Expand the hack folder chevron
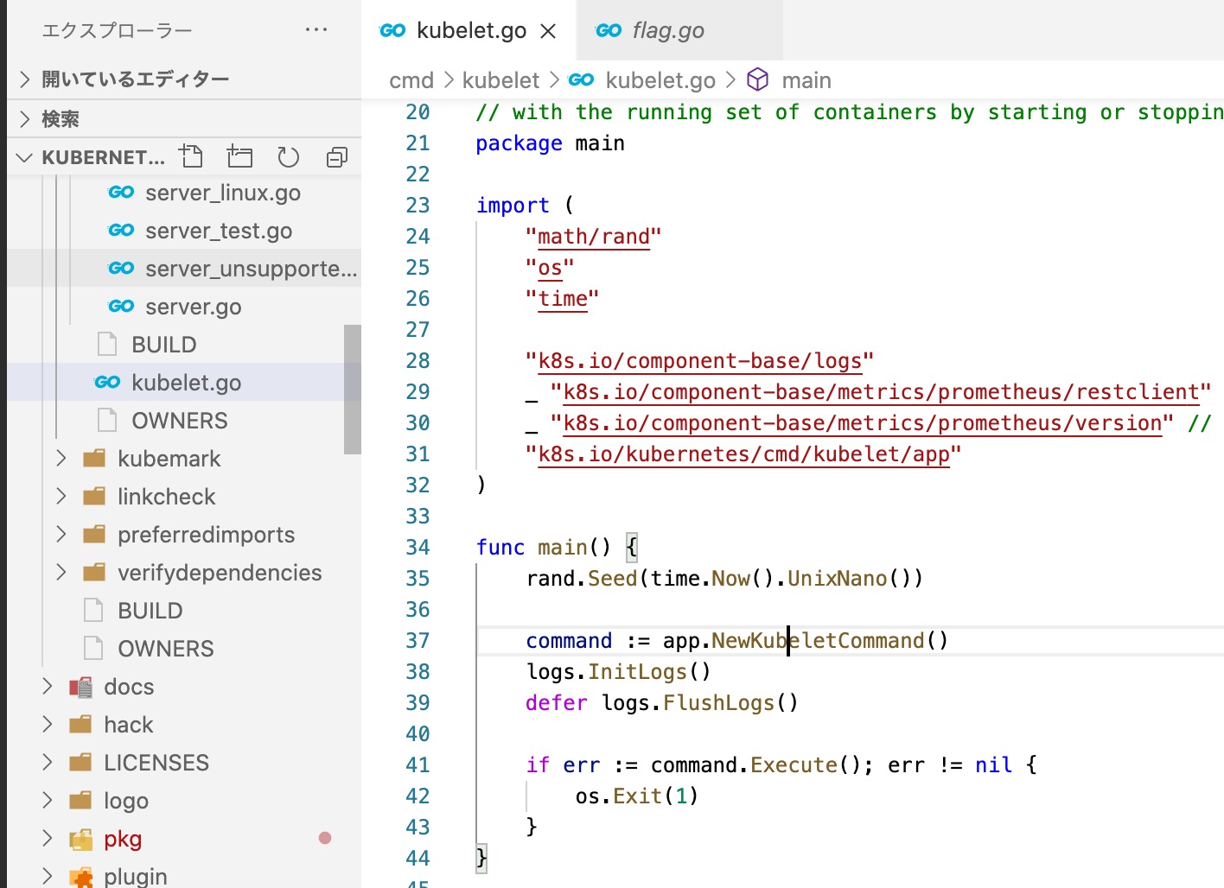Viewport: 1224px width, 888px height. tap(48, 724)
